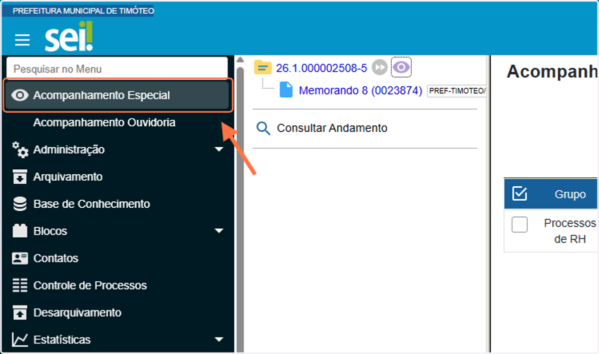Viewport: 599px width, 354px height.
Task: Expand the Blocos submenu arrow
Action: click(219, 231)
